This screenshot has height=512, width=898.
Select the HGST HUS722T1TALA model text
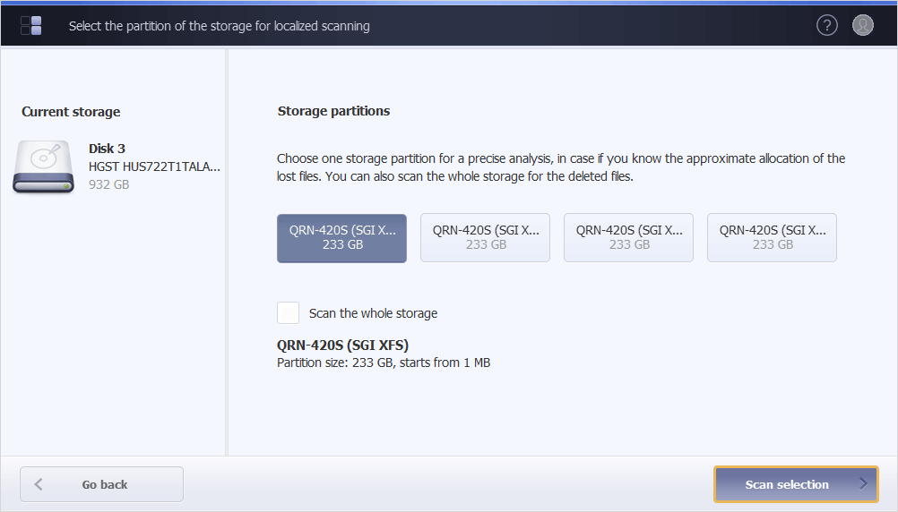click(x=154, y=166)
